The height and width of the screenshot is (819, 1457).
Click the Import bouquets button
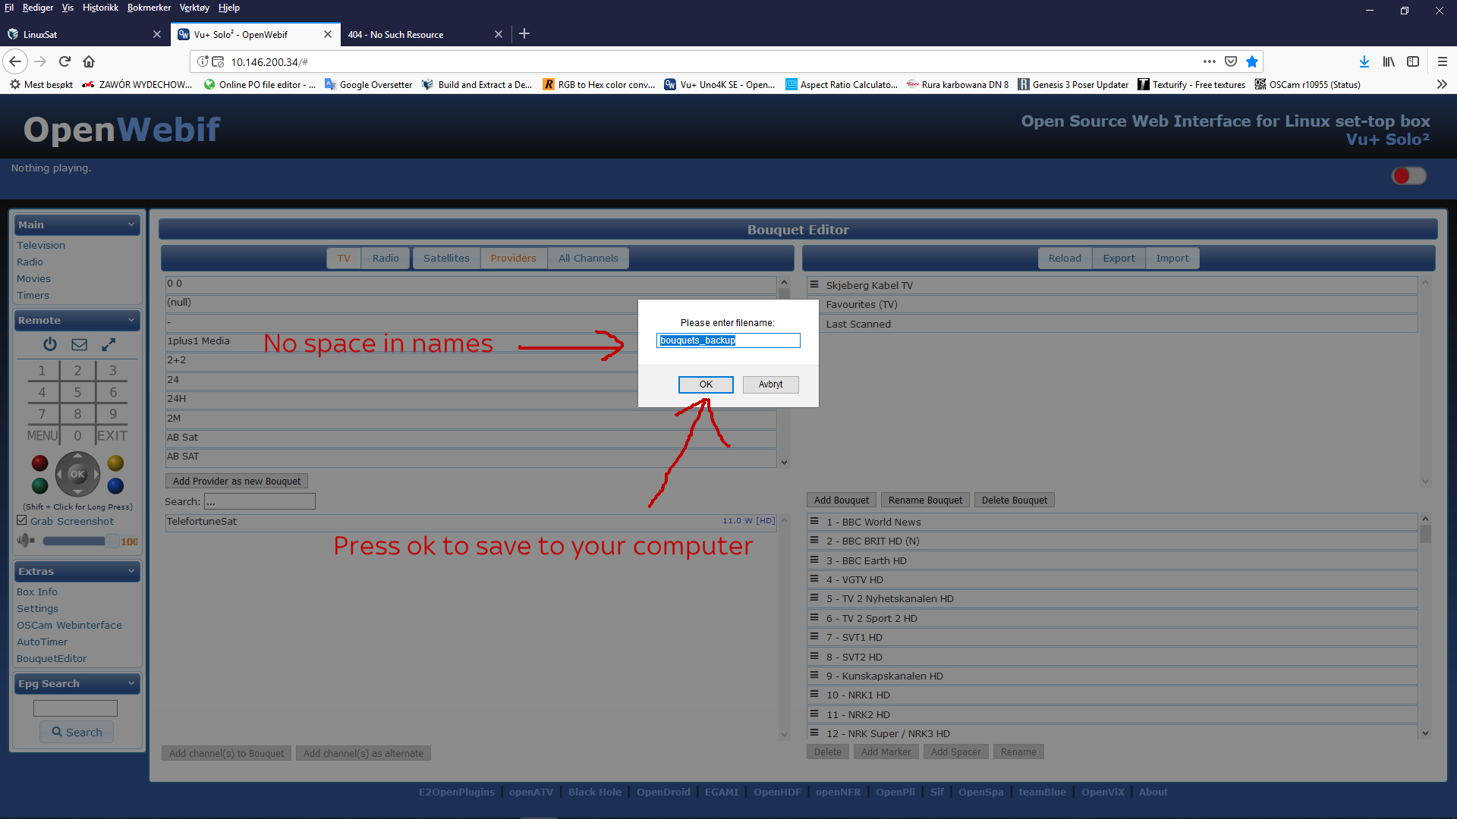[x=1172, y=258]
